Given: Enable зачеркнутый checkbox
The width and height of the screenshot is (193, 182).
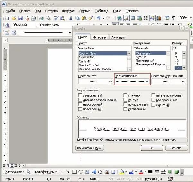Looking at the screenshot, I should [x=80, y=95].
